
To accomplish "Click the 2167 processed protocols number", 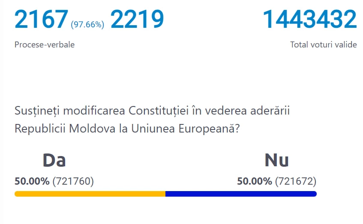I will coord(41,20).
